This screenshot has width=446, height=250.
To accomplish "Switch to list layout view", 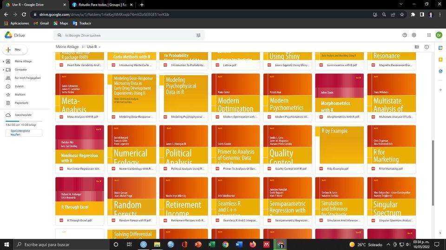I will [x=417, y=47].
